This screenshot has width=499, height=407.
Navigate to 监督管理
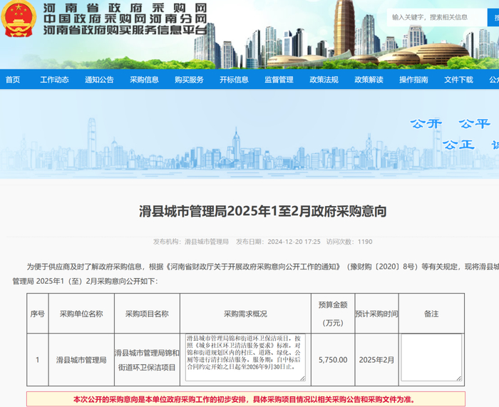[x=279, y=80]
